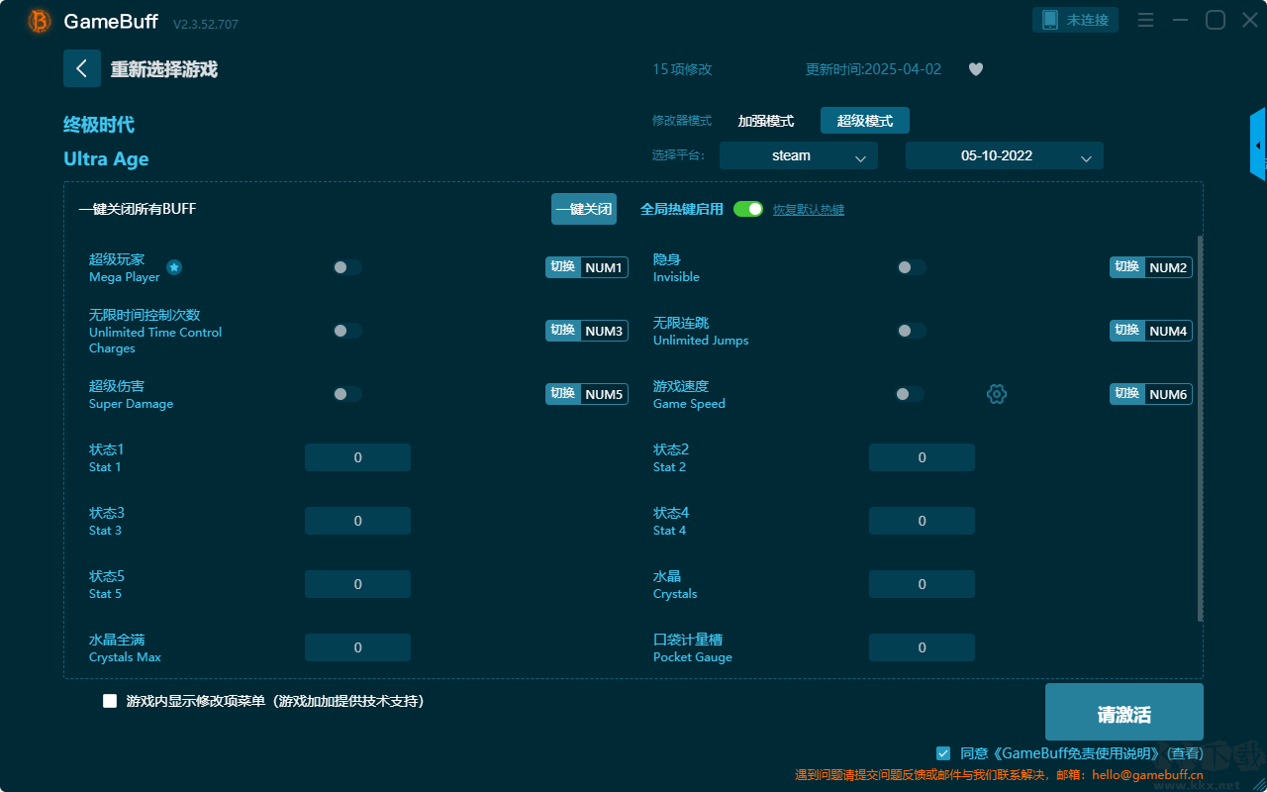Open the hamburger menu icon
The height and width of the screenshot is (792, 1267).
tap(1145, 20)
